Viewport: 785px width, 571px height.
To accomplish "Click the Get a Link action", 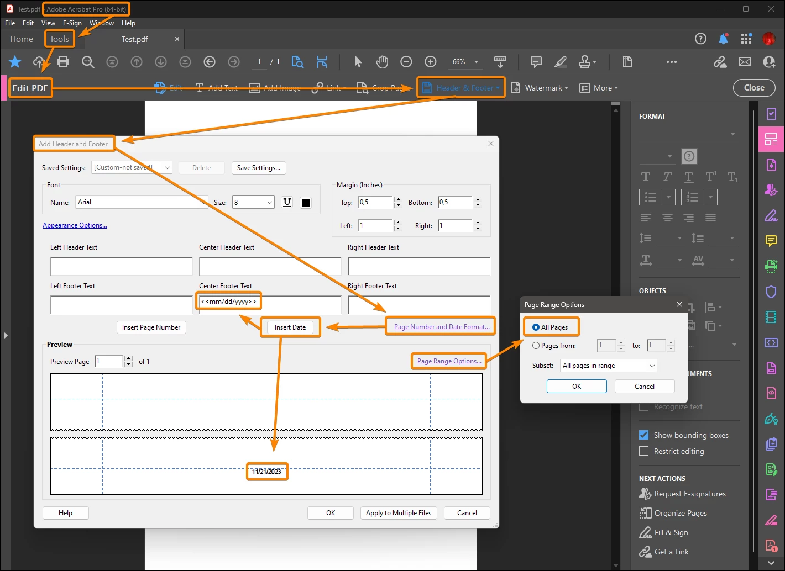I will [x=671, y=552].
